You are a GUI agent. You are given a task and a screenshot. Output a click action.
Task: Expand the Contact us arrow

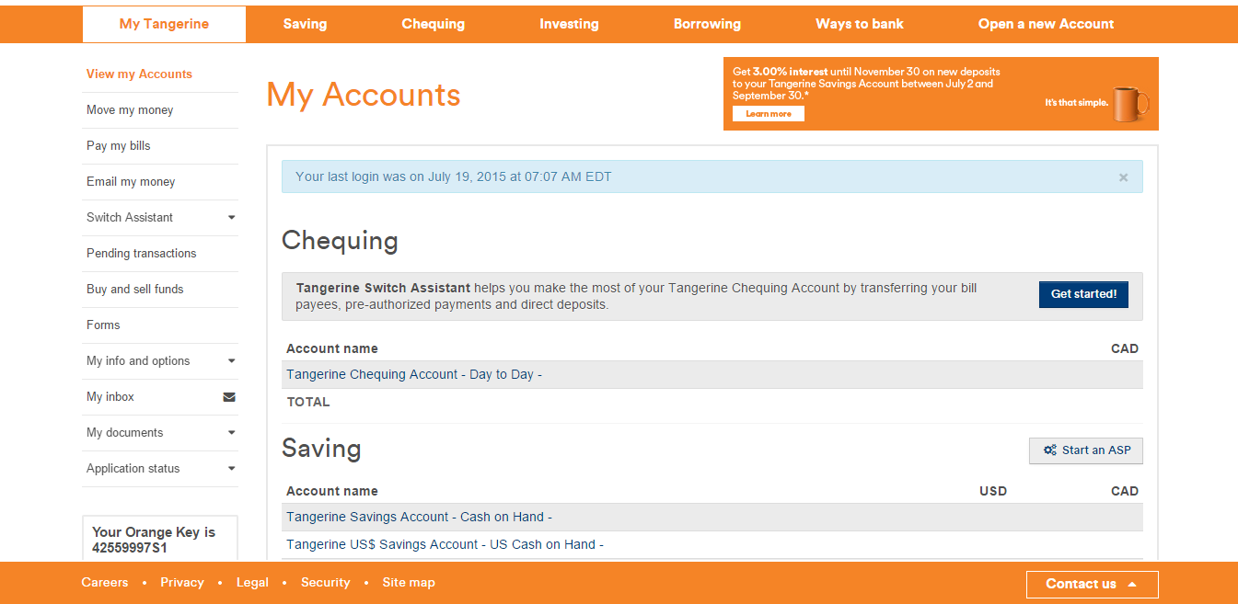click(1131, 584)
